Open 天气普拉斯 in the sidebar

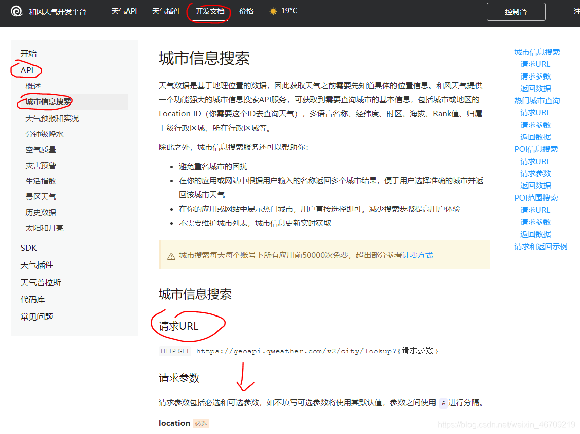41,282
